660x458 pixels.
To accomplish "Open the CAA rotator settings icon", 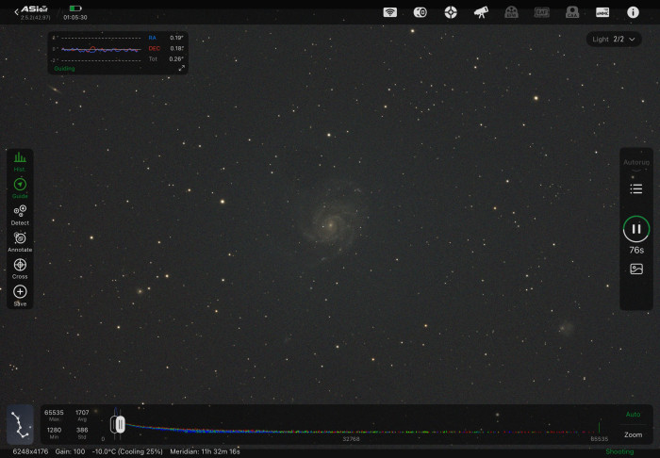I will tap(572, 12).
